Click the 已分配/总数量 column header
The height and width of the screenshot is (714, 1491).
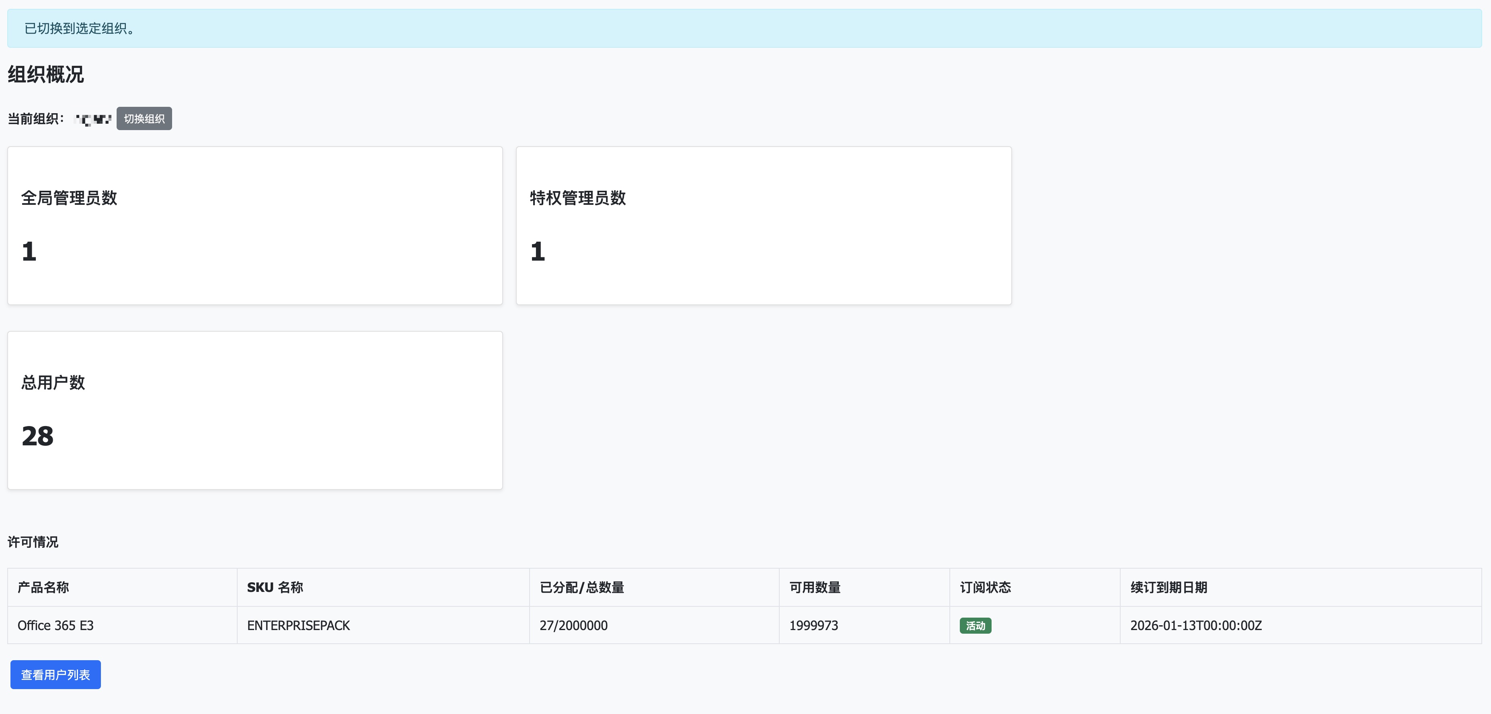[582, 588]
